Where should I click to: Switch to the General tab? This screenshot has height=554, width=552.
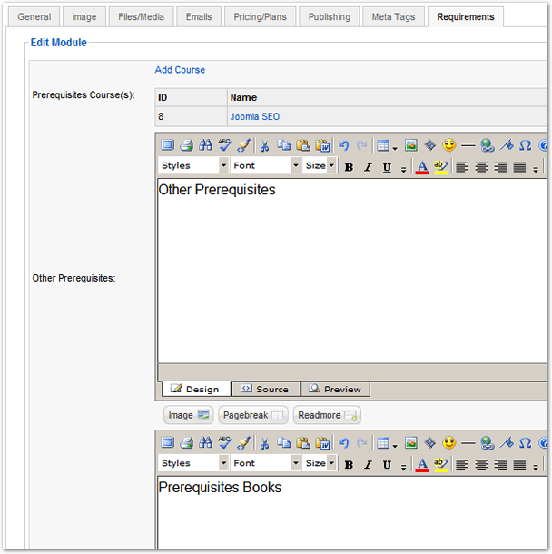[x=34, y=16]
